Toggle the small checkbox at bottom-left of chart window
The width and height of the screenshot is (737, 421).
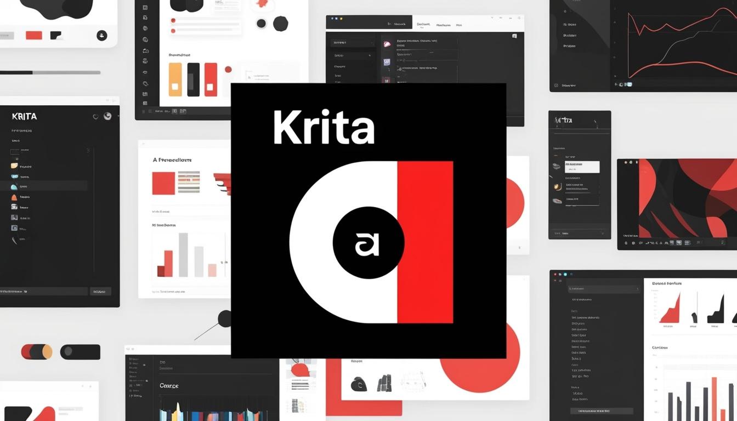click(x=556, y=86)
